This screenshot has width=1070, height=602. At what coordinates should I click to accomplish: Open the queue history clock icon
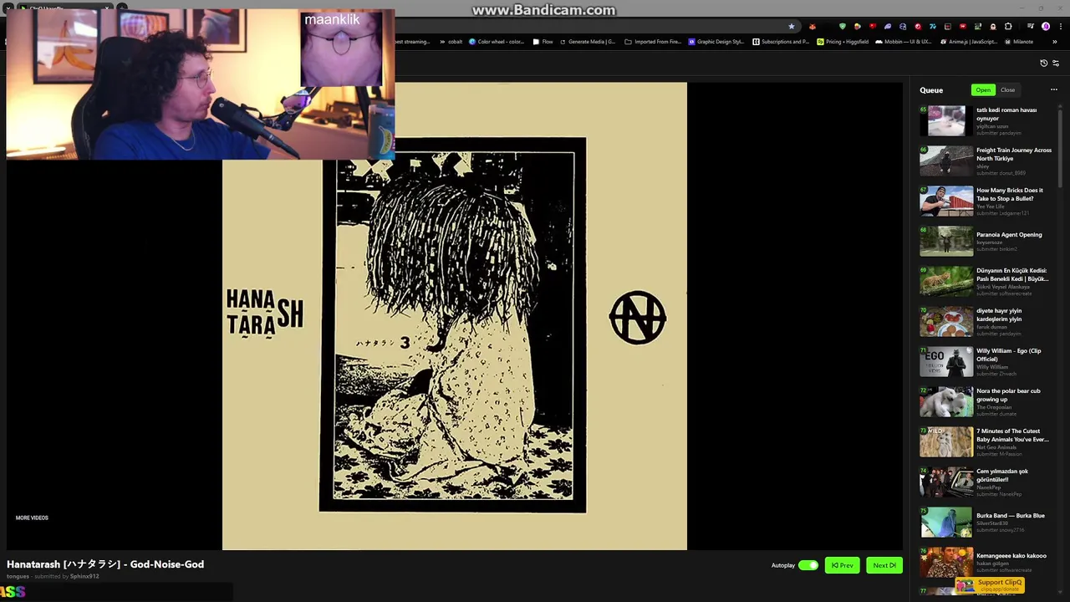click(x=1043, y=63)
